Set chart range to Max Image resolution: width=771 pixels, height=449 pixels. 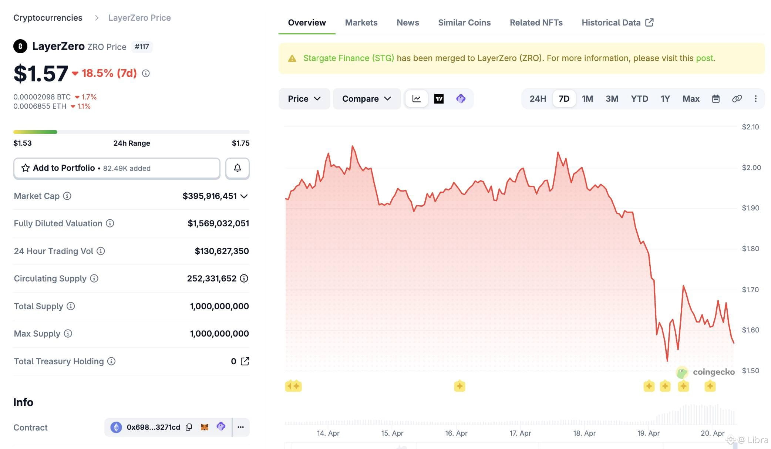click(691, 99)
